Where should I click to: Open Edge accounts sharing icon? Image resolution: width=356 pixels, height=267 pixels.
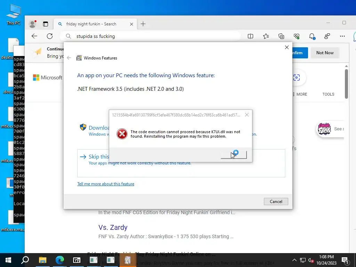pos(327,36)
